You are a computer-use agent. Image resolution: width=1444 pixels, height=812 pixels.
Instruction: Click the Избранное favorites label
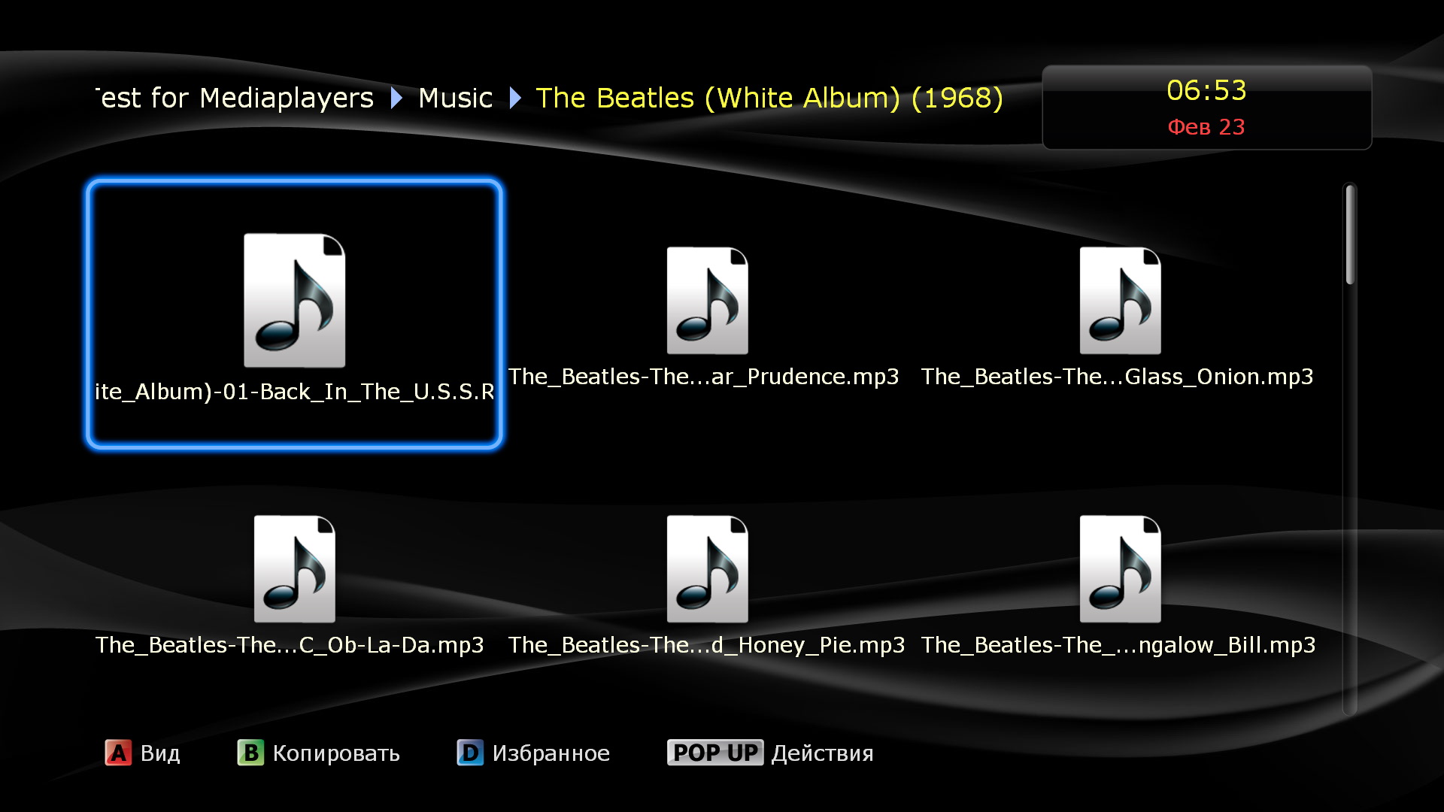[551, 753]
